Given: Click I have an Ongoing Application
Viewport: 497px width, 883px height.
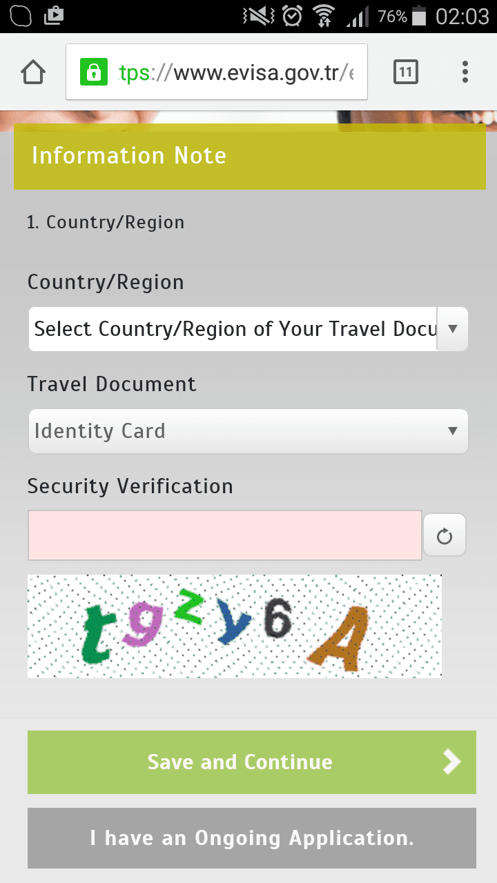Looking at the screenshot, I should coord(252,838).
